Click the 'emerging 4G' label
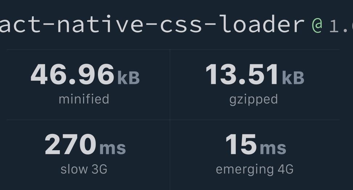This screenshot has height=190, width=353. (x=255, y=170)
